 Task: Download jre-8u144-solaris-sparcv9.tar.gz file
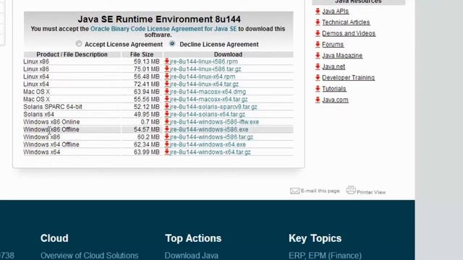click(213, 107)
